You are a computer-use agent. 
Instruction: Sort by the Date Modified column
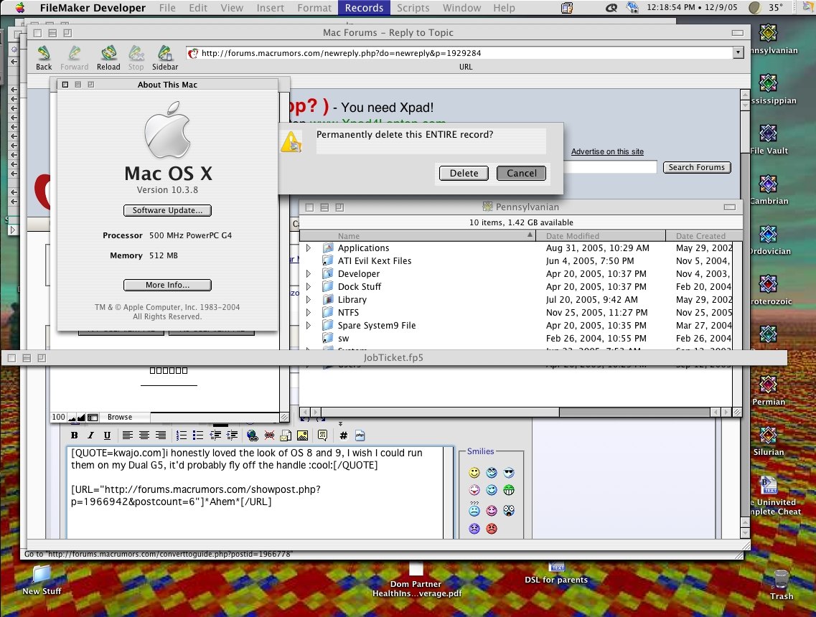tap(600, 235)
